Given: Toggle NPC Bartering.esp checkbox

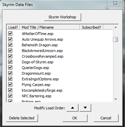Looking at the screenshot, I should [x=10, y=96].
